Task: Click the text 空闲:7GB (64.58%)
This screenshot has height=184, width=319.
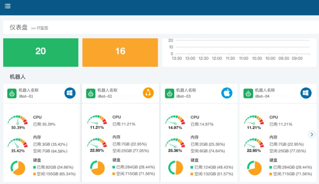Action: (50, 151)
